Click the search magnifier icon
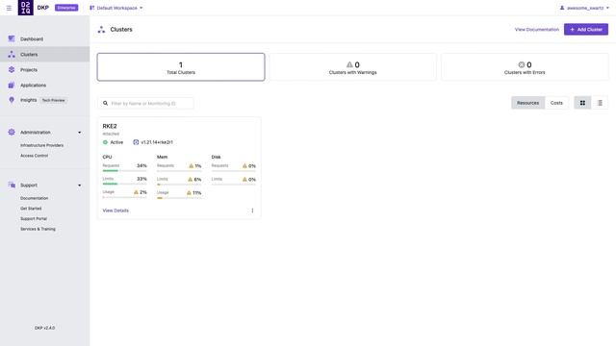 [x=105, y=103]
